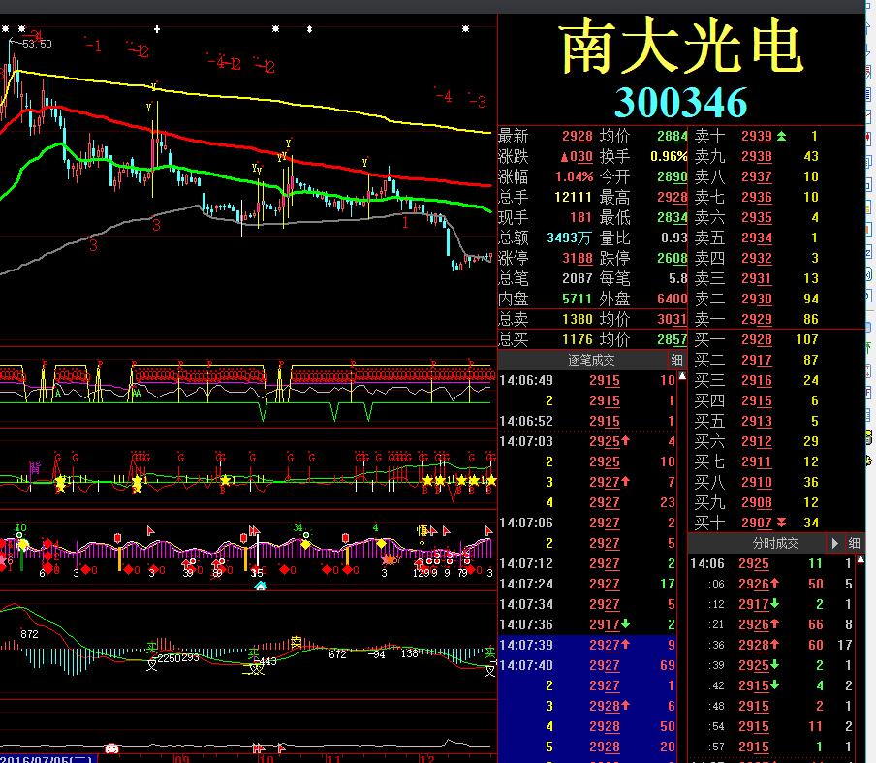Click the double red flag on the bottom timeline
Screen dimensions: 876x763
tap(258, 747)
